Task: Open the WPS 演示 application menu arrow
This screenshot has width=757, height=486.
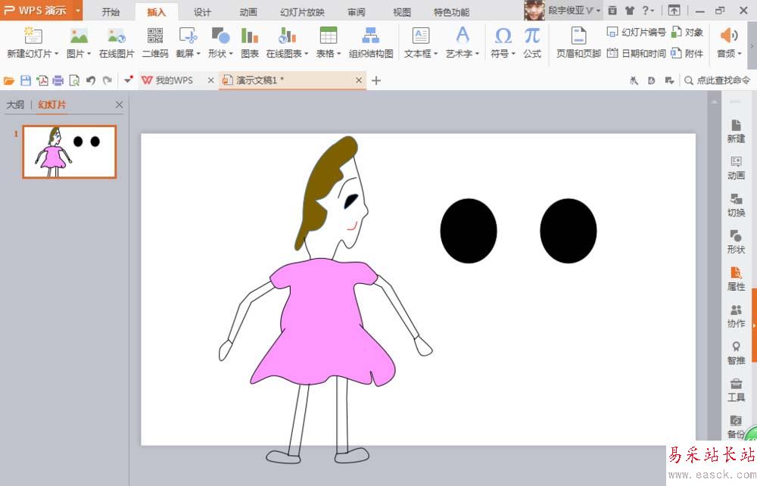Action: 78,11
